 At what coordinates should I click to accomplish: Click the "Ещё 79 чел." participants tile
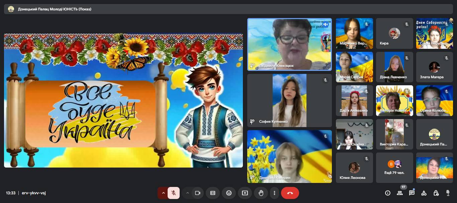[394, 168]
